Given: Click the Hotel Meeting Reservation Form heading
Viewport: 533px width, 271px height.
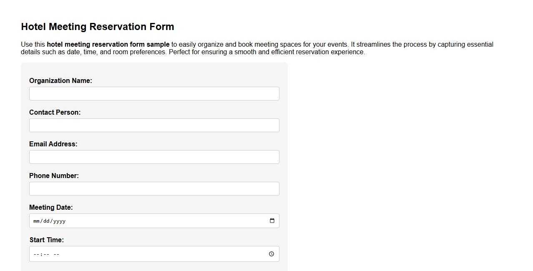Looking at the screenshot, I should (x=98, y=26).
